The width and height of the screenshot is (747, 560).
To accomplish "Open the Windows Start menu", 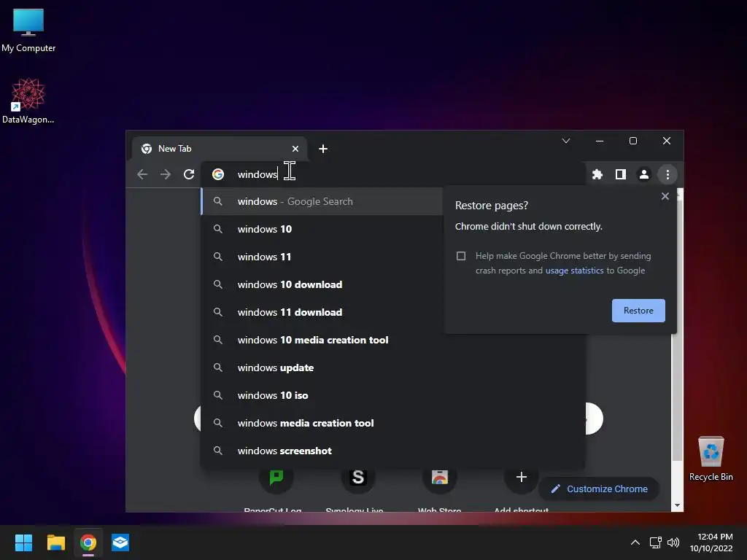I will (23, 542).
